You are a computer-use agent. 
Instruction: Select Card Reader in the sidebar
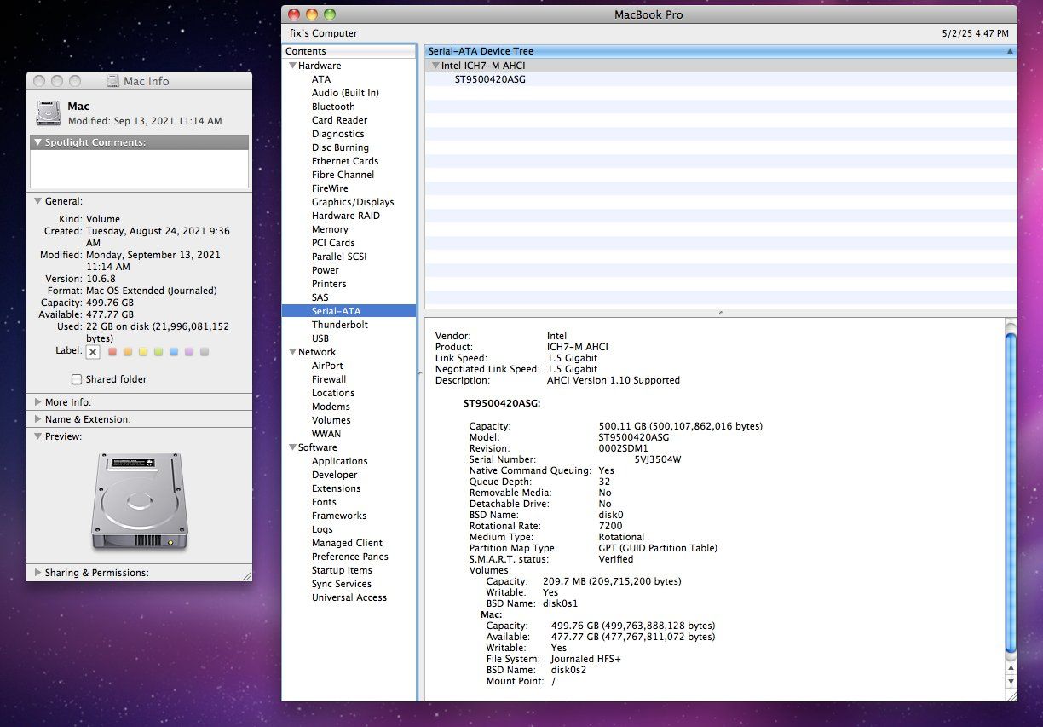[339, 120]
